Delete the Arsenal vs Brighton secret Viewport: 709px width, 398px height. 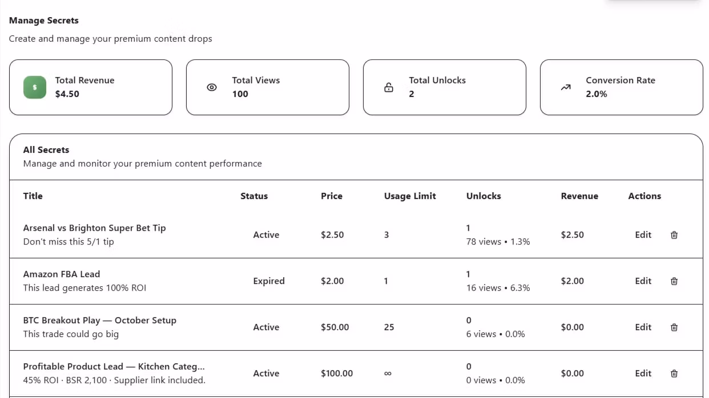tap(674, 235)
